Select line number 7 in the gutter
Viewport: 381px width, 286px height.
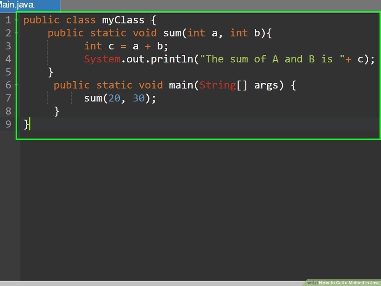click(x=8, y=98)
